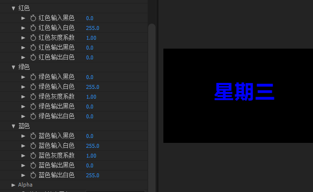Collapse the 蓝色 group
This screenshot has height=192, width=313.
pyautogui.click(x=14, y=126)
